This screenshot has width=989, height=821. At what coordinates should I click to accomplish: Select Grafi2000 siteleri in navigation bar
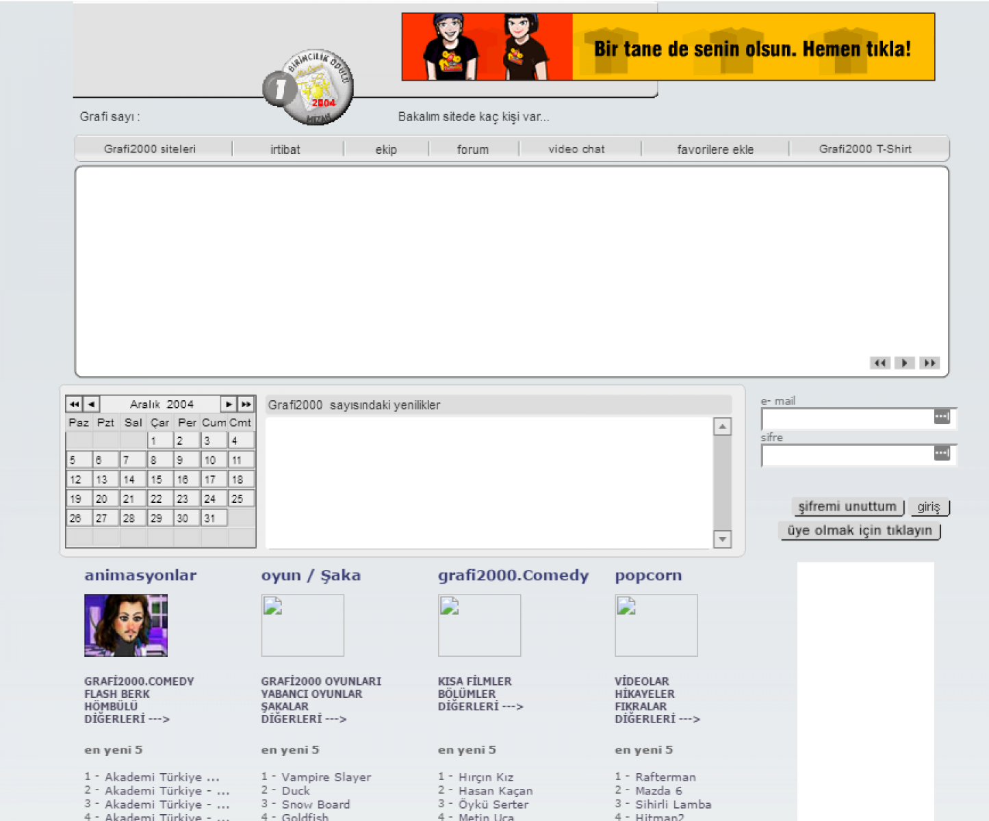tap(149, 149)
